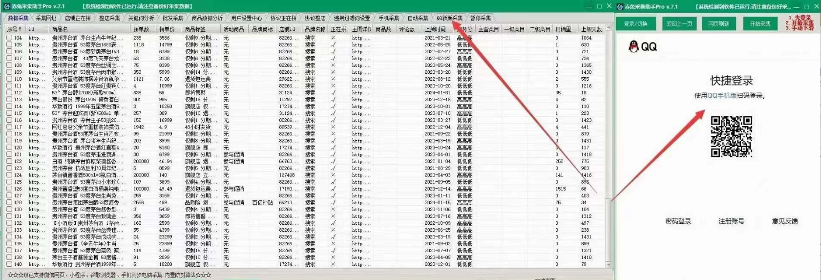
Task: Switch to the 关键词分析 tab
Action: pos(141,18)
